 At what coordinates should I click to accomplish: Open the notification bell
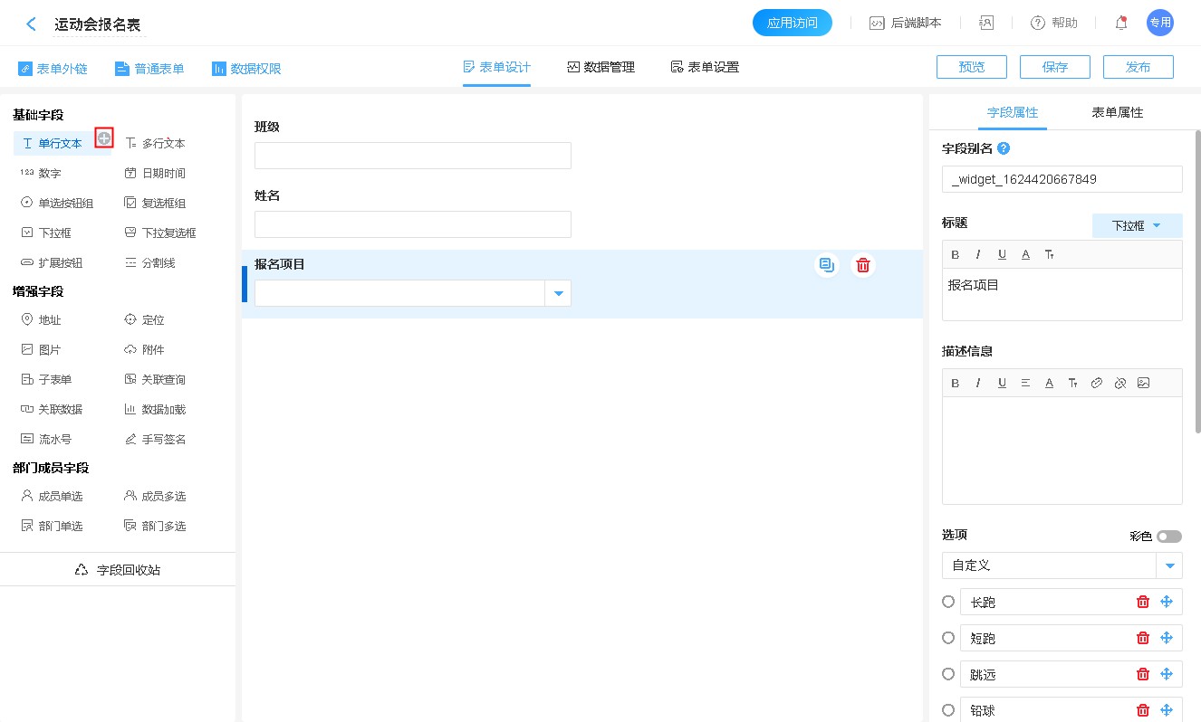pyautogui.click(x=1121, y=24)
